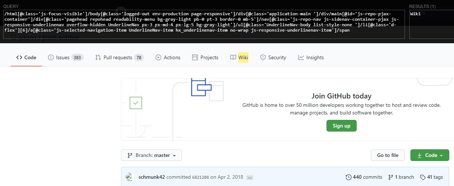Click the RESULTS text box
This screenshot has width=454, height=186.
[431, 24]
